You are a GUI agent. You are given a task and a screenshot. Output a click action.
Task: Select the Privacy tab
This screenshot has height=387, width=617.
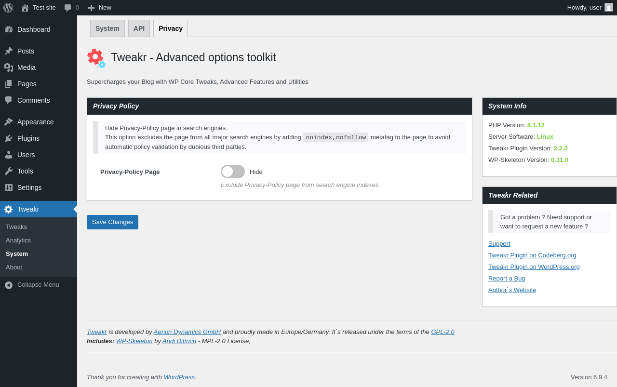coord(171,28)
